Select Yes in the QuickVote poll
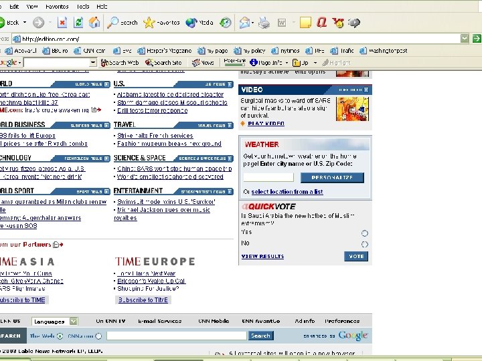The height and width of the screenshot is (361, 482). [365, 233]
